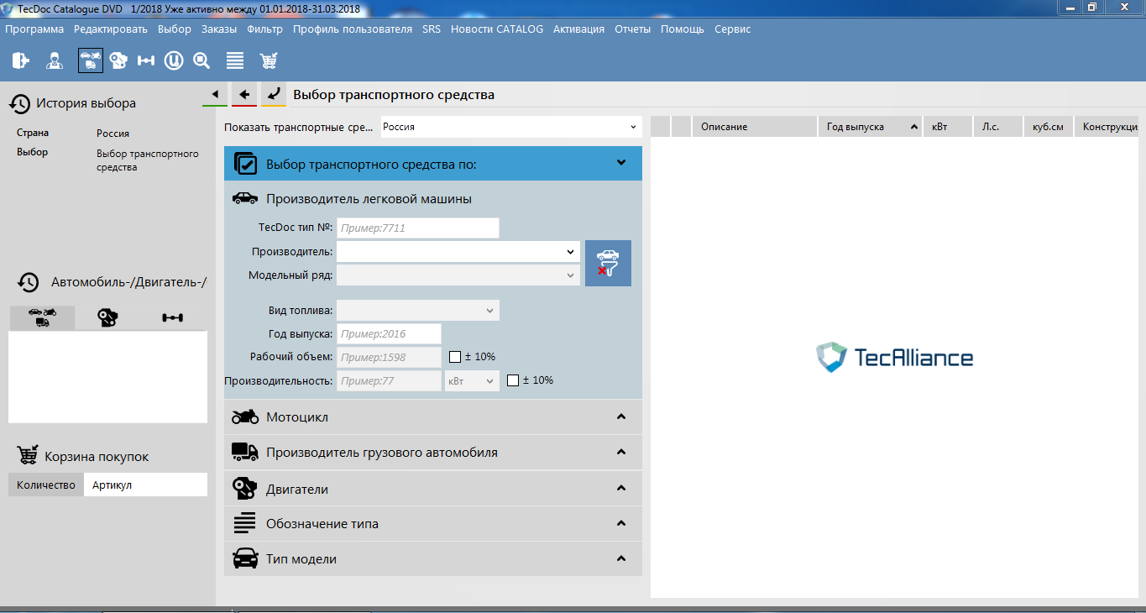Open the Фильтр menu

tap(265, 29)
